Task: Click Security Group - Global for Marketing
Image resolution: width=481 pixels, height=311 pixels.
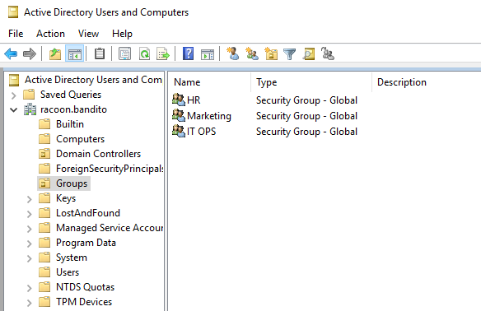Action: [306, 116]
